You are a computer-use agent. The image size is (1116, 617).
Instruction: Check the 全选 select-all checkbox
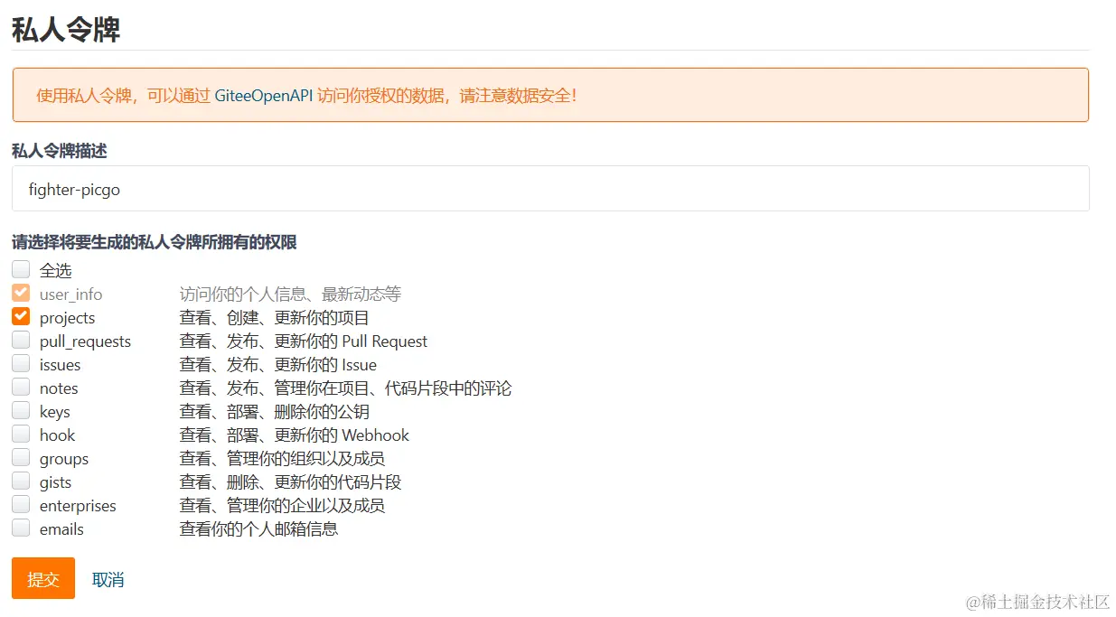(21, 268)
